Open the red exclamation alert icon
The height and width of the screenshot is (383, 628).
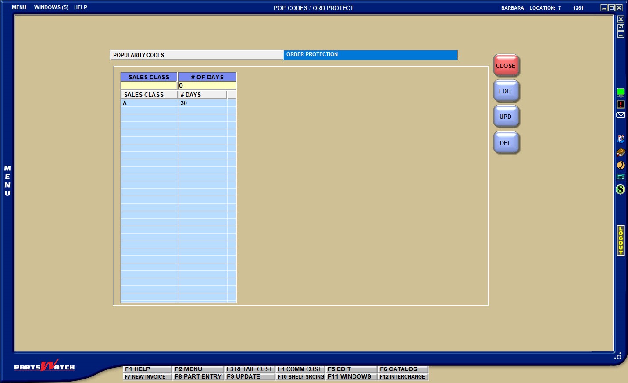(621, 104)
